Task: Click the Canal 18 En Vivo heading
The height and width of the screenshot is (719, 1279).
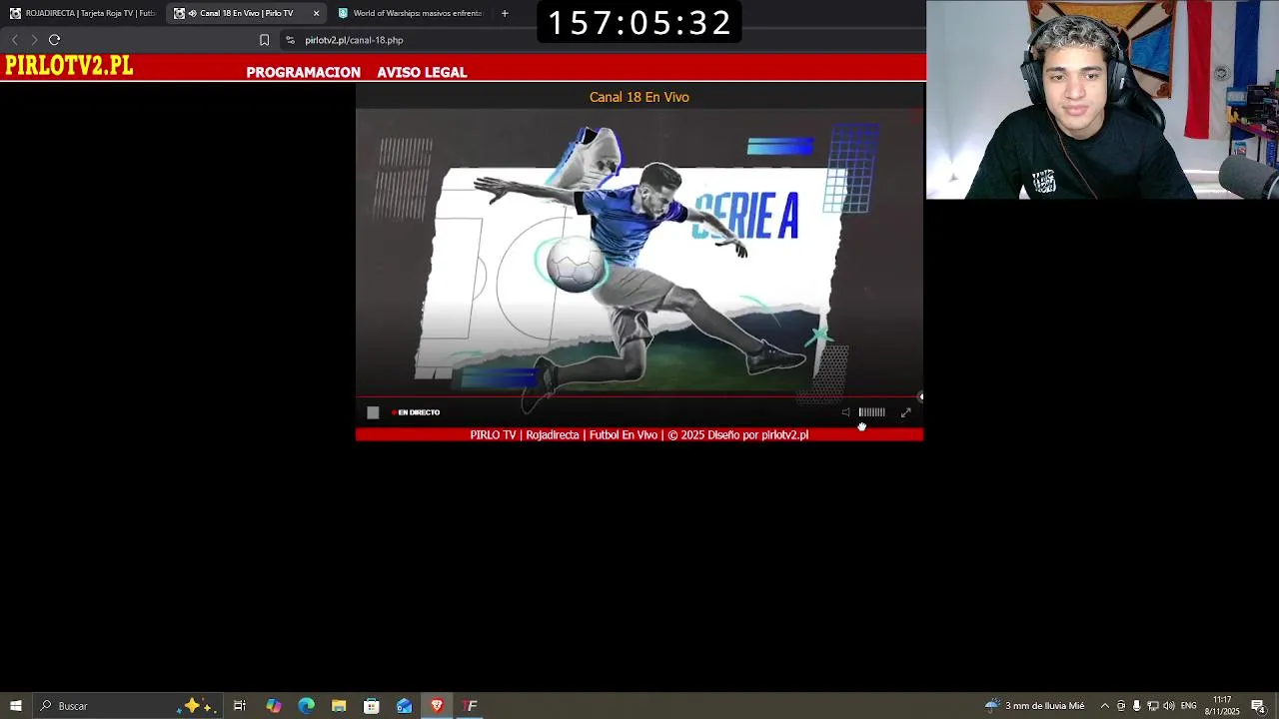Action: click(x=639, y=97)
